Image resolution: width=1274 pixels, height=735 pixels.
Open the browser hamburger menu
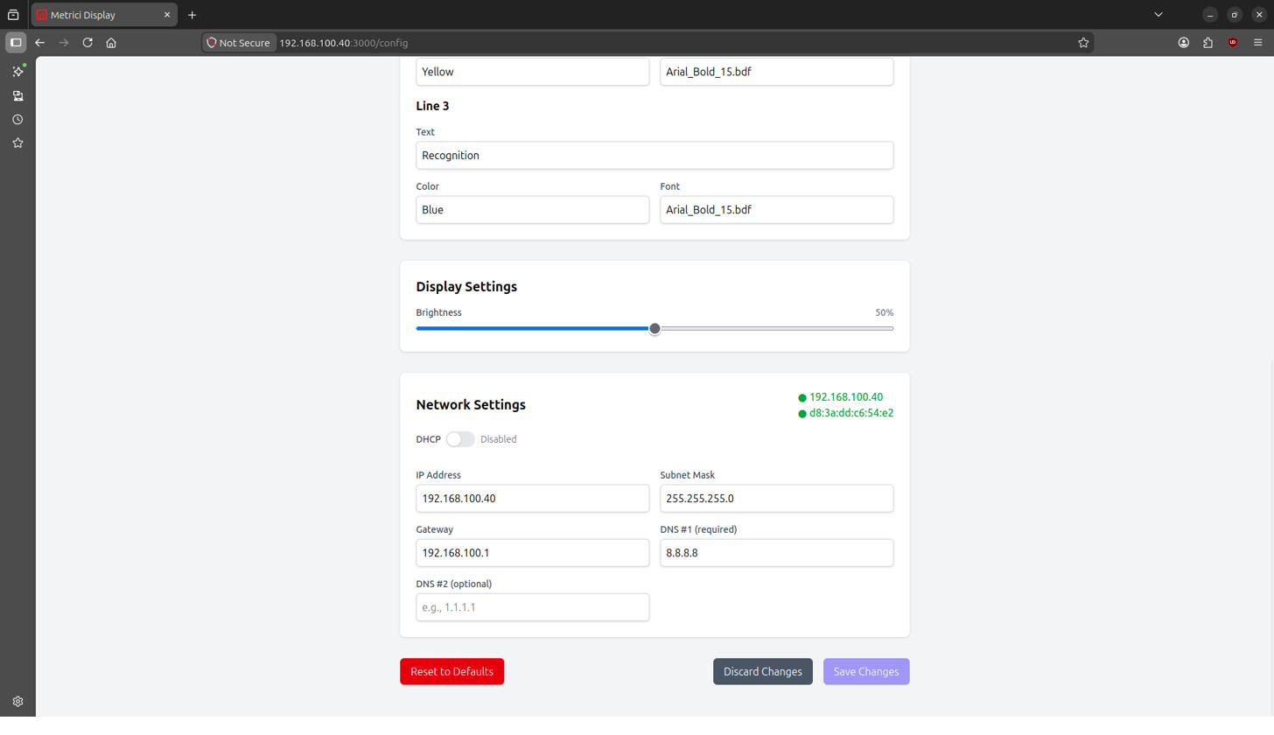[1257, 42]
